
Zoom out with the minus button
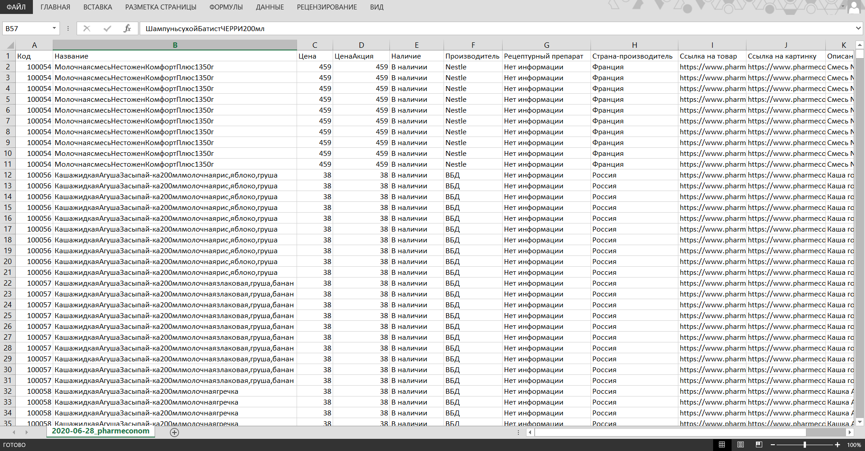click(x=772, y=445)
